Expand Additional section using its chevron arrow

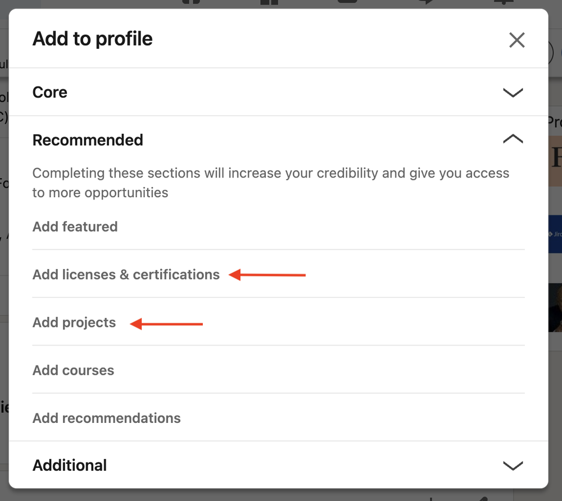click(x=513, y=466)
